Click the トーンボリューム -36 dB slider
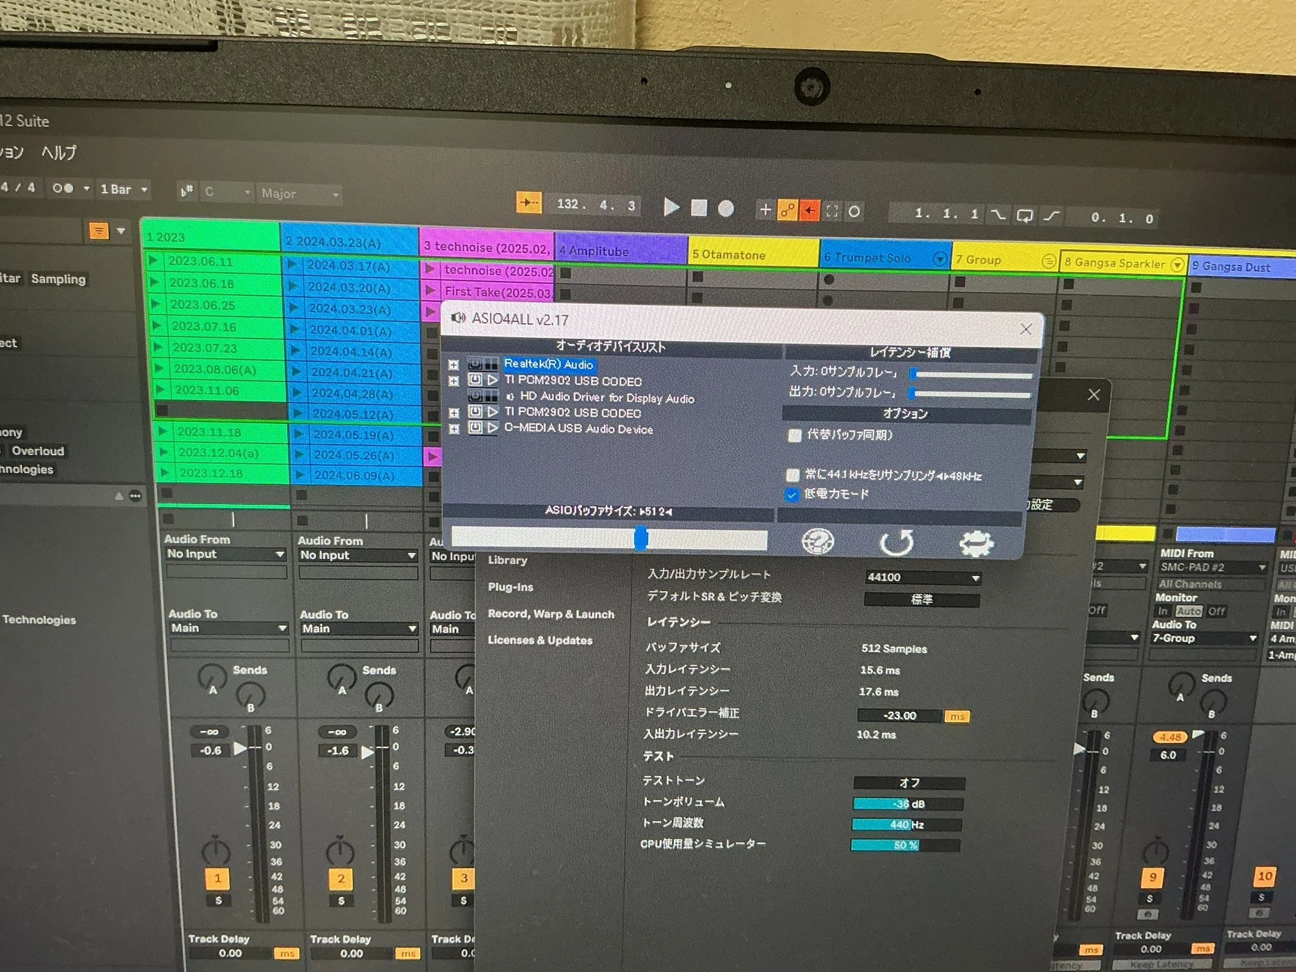This screenshot has height=972, width=1296. pos(908,804)
